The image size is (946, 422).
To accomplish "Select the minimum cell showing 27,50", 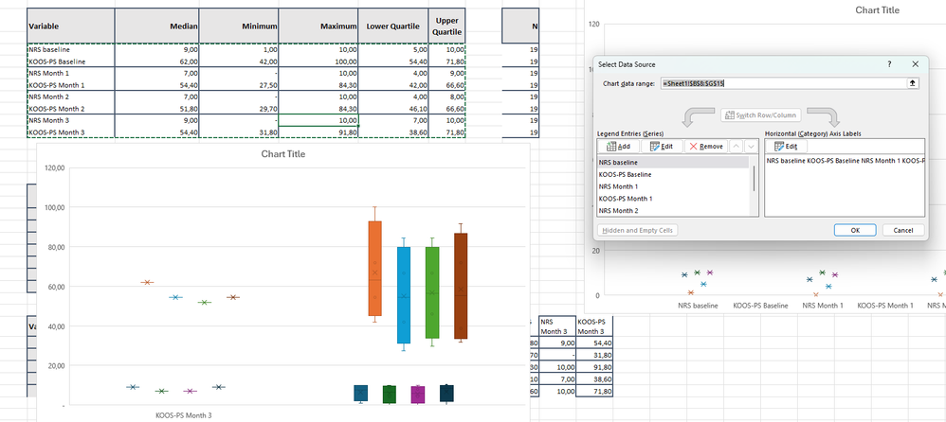I will pos(239,85).
